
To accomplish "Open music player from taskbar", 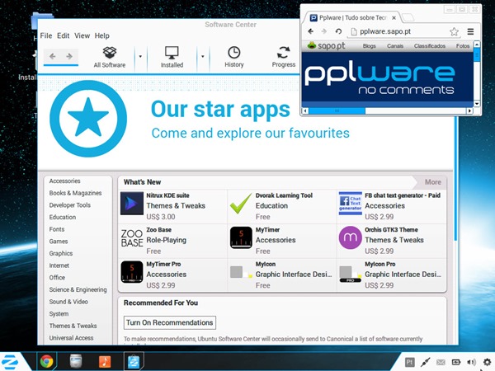I will point(105,362).
